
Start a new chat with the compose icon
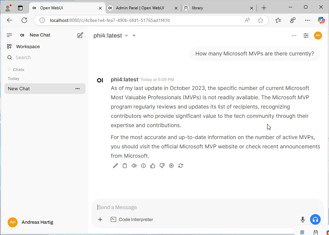coord(80,35)
